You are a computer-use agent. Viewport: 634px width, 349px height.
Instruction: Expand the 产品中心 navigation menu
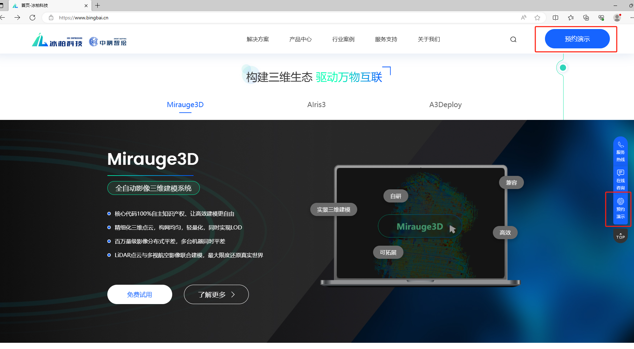(300, 39)
